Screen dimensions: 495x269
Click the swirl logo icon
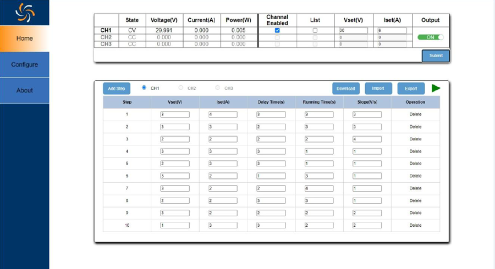[x=24, y=12]
